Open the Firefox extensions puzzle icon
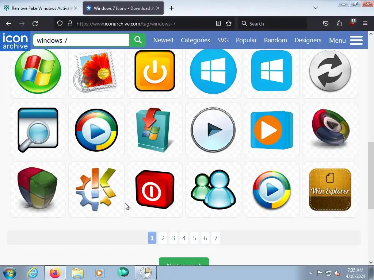 pyautogui.click(x=339, y=24)
